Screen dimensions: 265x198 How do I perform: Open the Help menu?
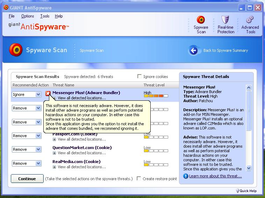(59, 16)
